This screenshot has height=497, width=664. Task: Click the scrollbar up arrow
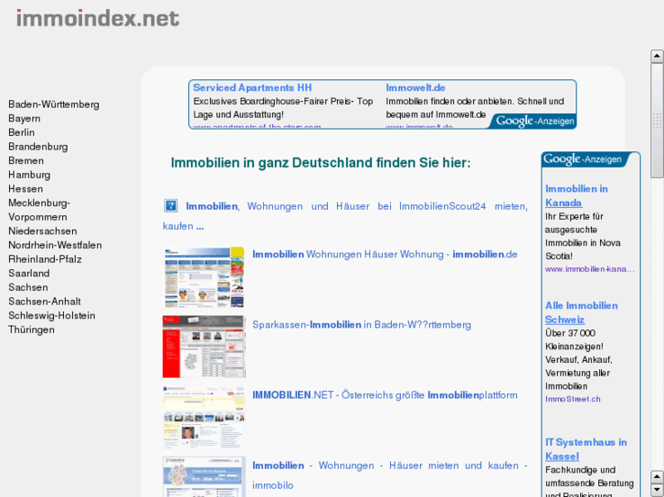pos(657,56)
